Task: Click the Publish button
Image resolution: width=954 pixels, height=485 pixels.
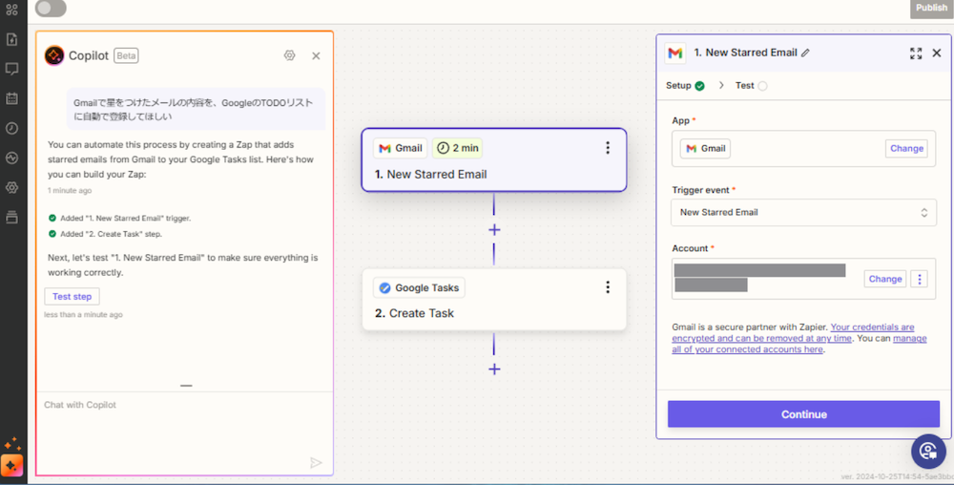Action: point(931,8)
